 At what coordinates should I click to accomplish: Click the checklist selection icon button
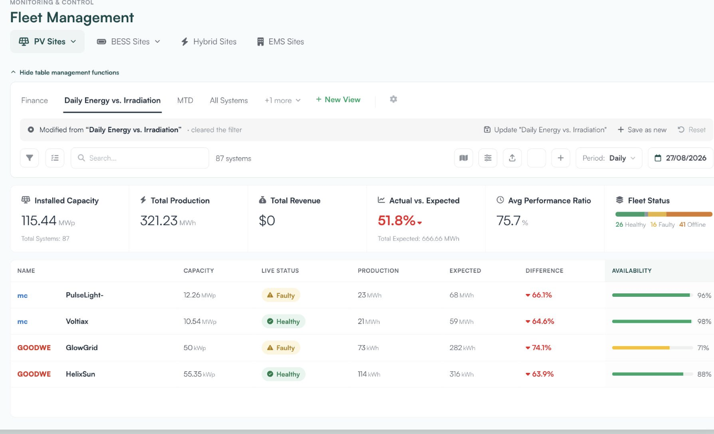click(55, 158)
